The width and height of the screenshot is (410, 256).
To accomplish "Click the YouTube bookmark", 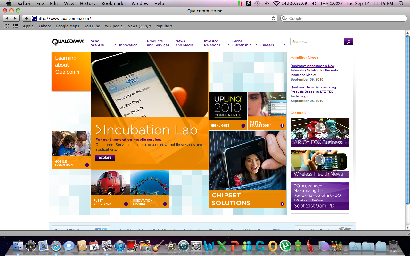I will (x=92, y=26).
